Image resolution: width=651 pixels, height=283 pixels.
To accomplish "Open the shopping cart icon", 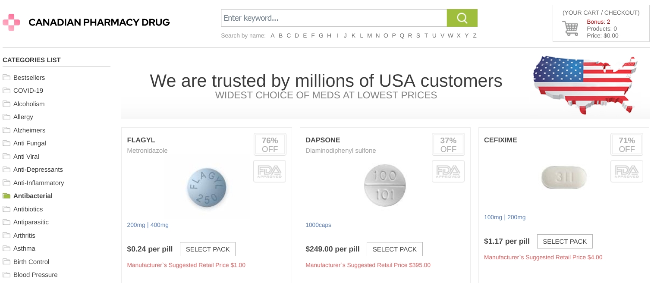I will click(x=570, y=28).
